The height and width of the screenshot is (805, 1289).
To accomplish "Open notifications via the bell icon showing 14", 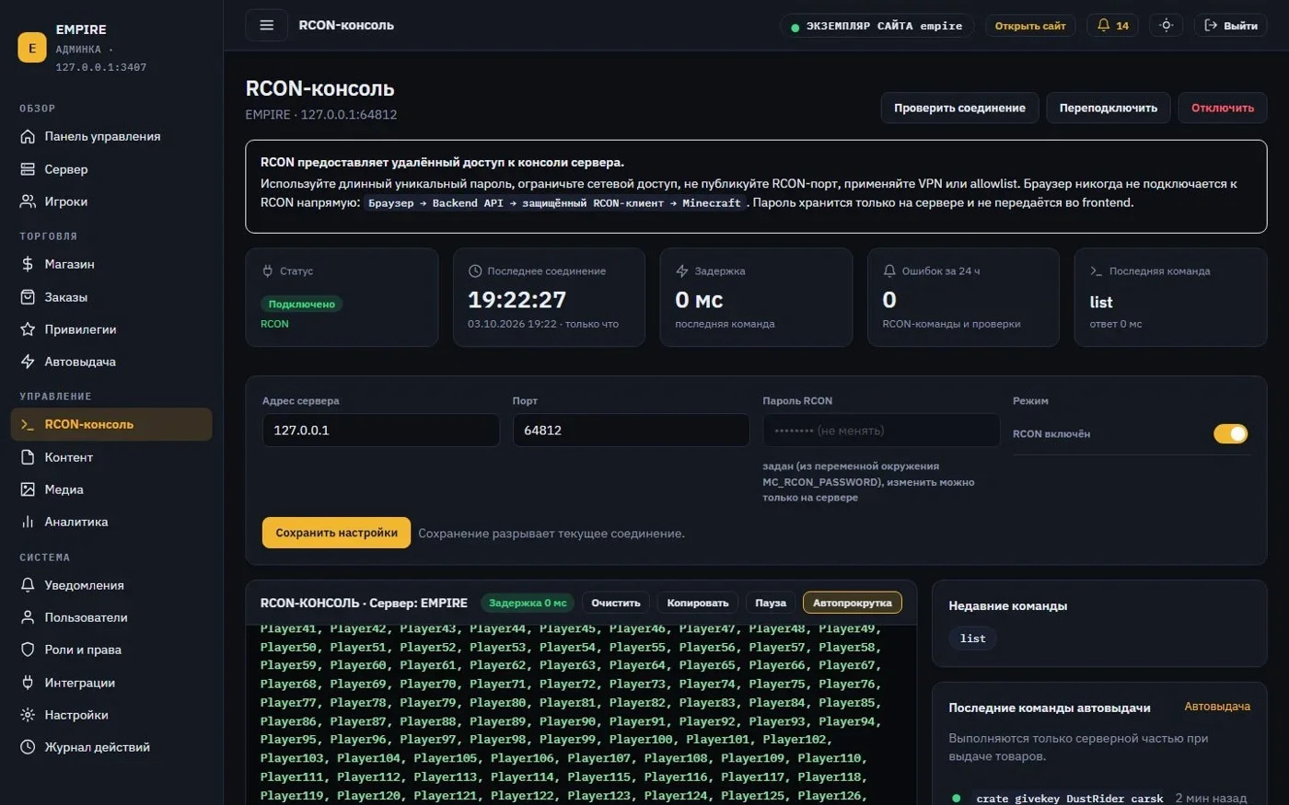I will tap(1112, 26).
